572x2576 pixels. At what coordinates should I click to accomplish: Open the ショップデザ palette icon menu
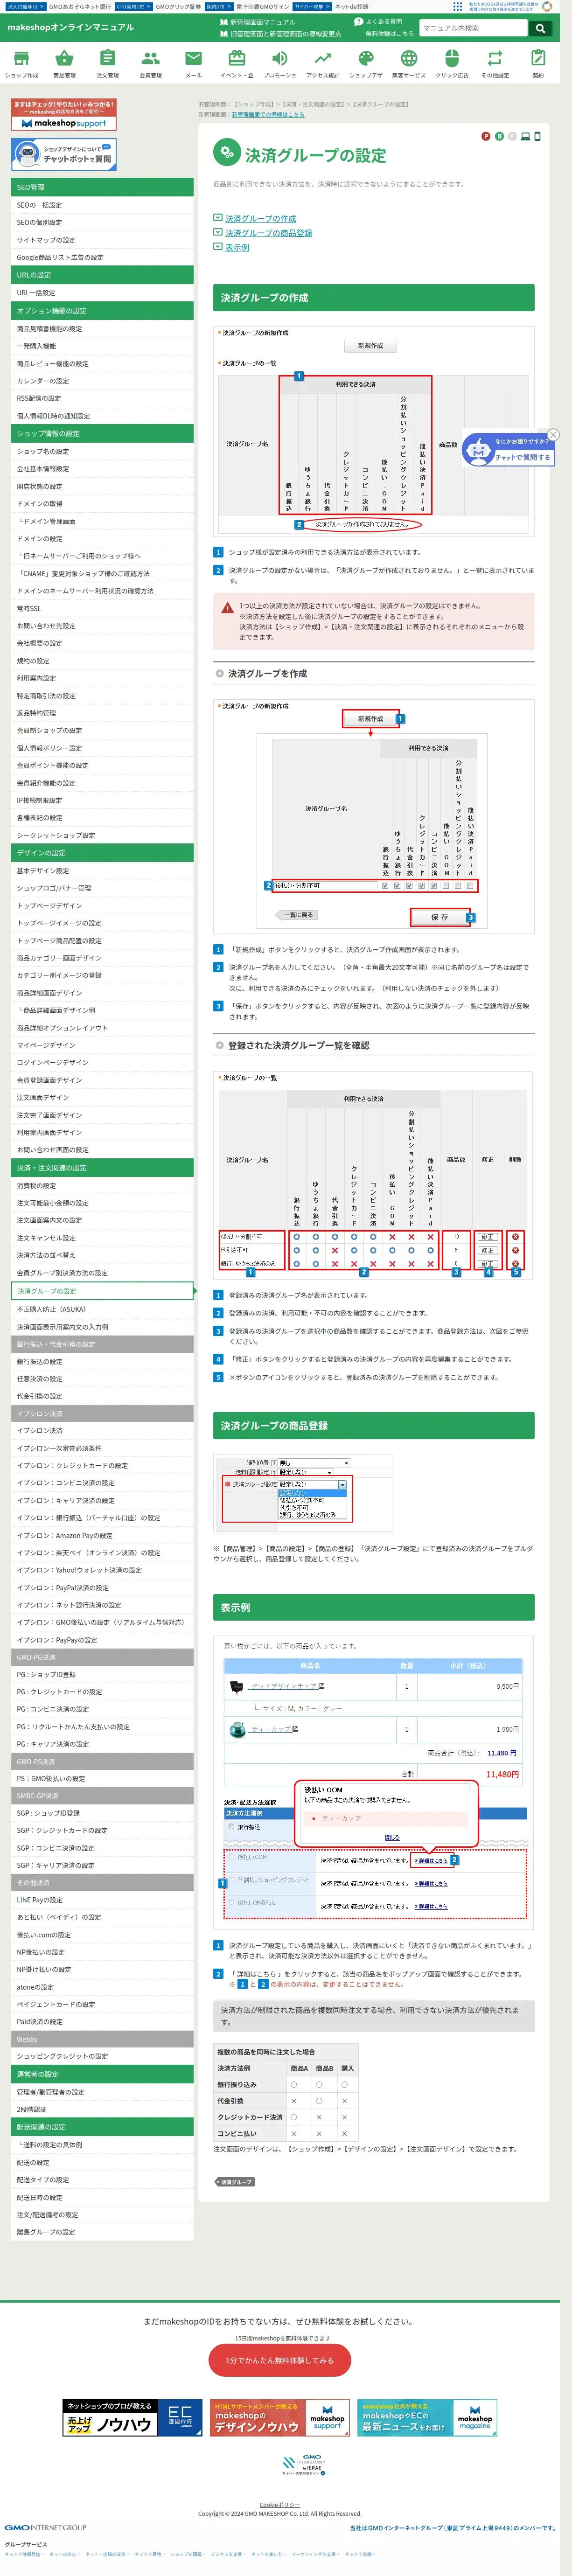point(366,63)
